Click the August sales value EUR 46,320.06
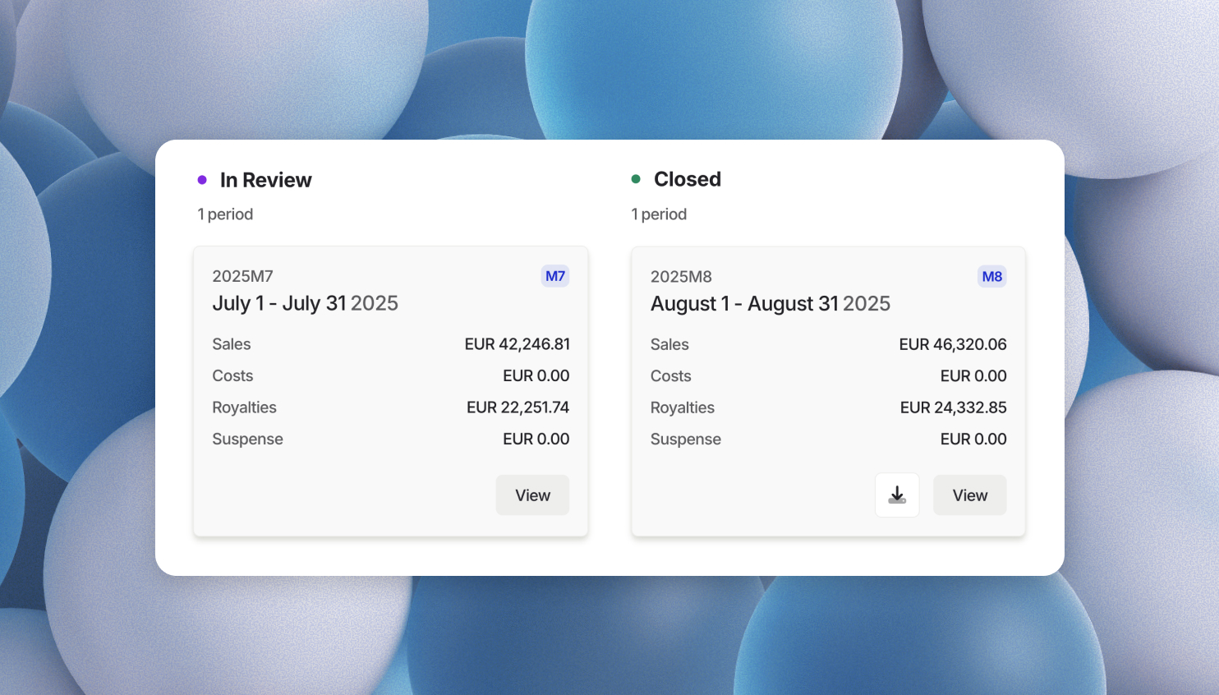This screenshot has width=1219, height=695. 953,344
